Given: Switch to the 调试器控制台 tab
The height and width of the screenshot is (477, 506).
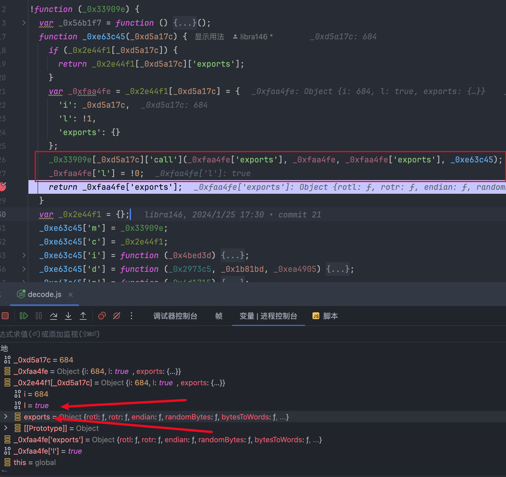Looking at the screenshot, I should pos(175,316).
